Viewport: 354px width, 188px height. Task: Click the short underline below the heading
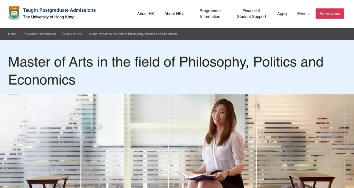pos(14,94)
